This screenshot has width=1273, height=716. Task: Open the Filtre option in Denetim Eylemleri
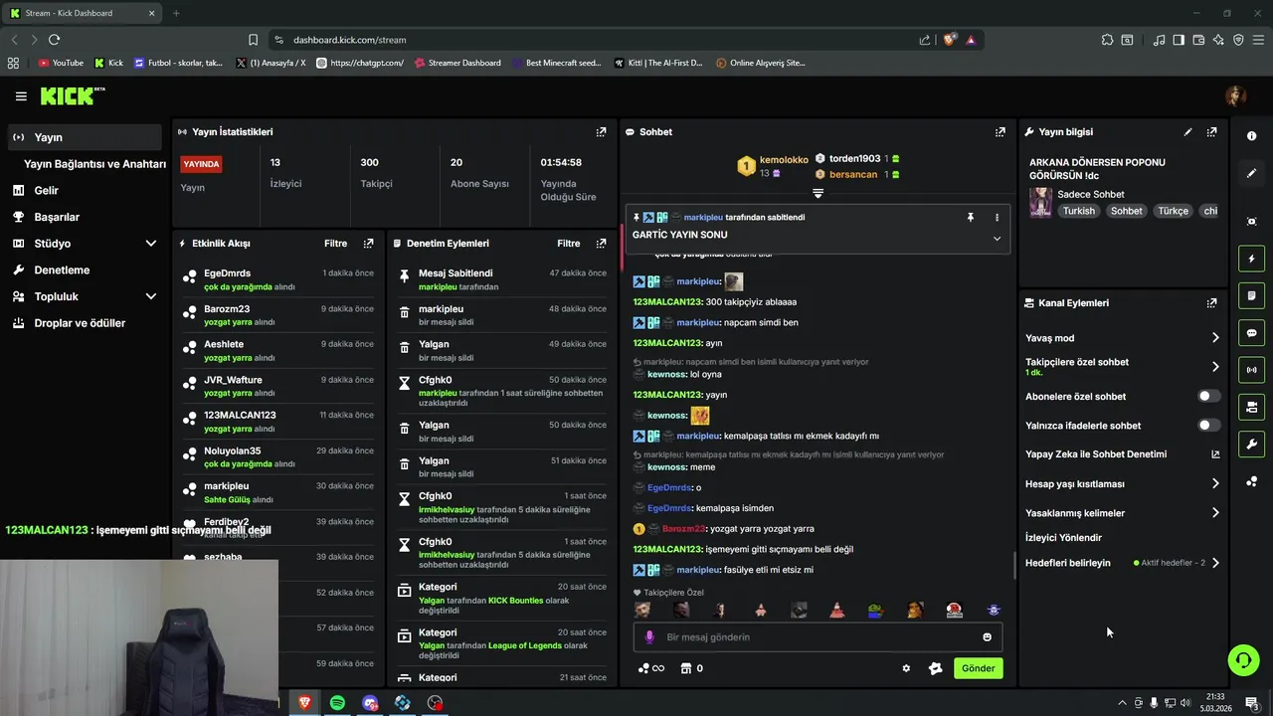point(568,243)
